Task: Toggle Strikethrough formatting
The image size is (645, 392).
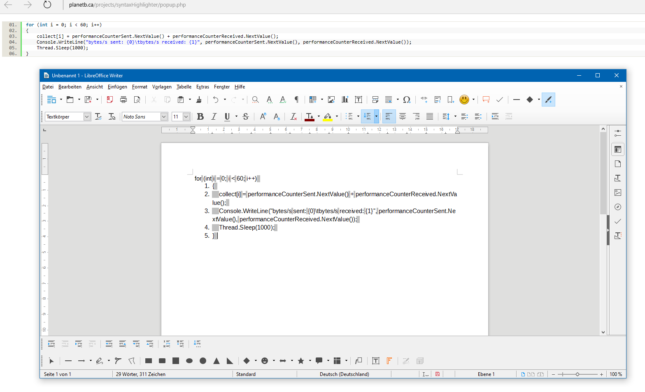Action: coord(246,116)
